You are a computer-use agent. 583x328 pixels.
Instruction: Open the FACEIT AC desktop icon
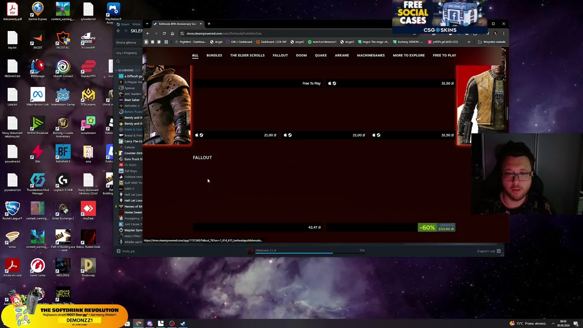click(x=63, y=40)
